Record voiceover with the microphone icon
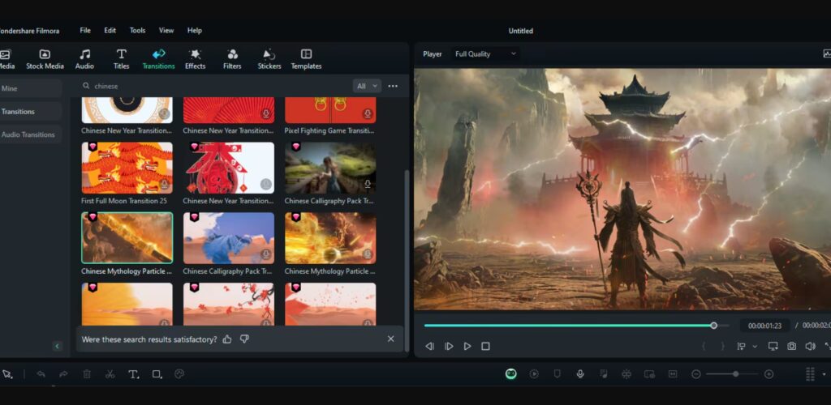The height and width of the screenshot is (405, 831). [x=580, y=374]
